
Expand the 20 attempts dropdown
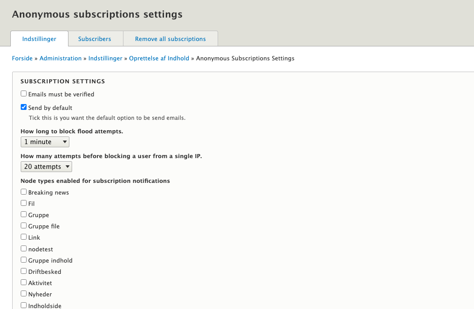(46, 167)
